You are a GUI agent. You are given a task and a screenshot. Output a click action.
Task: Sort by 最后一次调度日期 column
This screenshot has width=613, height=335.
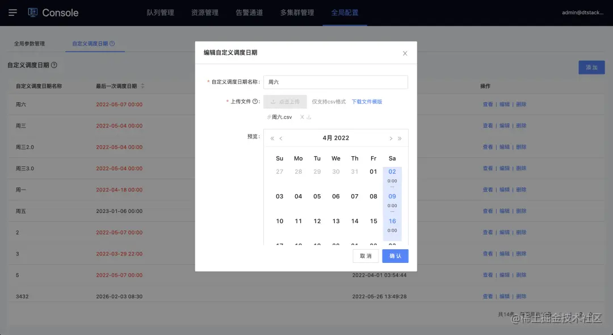click(142, 86)
